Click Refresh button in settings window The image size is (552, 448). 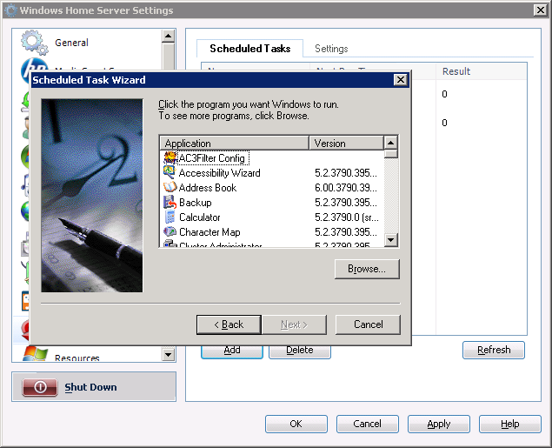(x=494, y=350)
